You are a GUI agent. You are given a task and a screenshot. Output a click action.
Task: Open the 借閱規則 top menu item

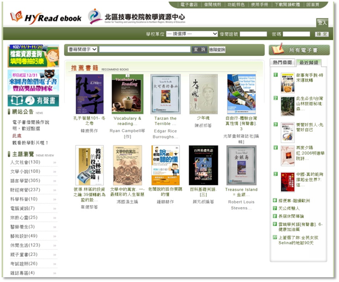coord(213,5)
